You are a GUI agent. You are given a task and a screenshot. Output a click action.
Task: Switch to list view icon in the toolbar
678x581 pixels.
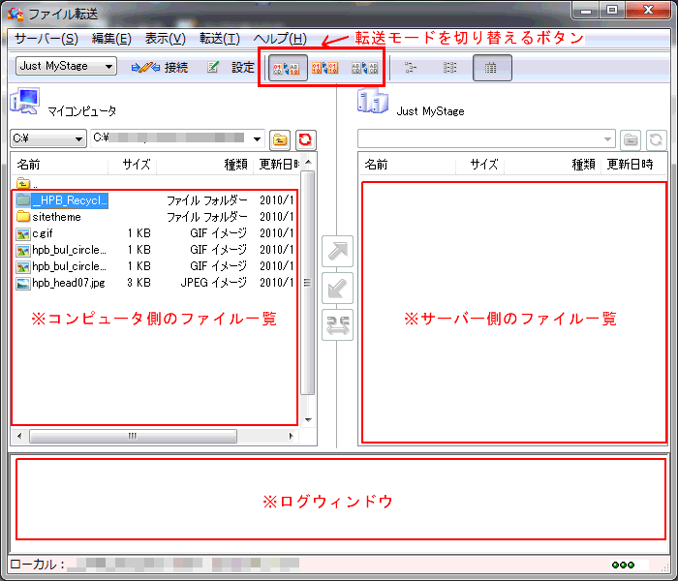449,68
